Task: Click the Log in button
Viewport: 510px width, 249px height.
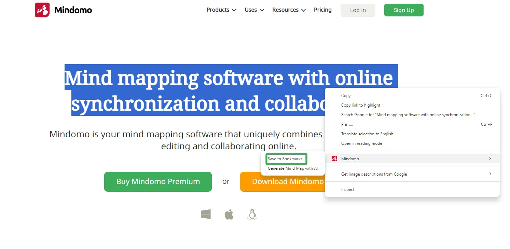Action: click(x=358, y=10)
